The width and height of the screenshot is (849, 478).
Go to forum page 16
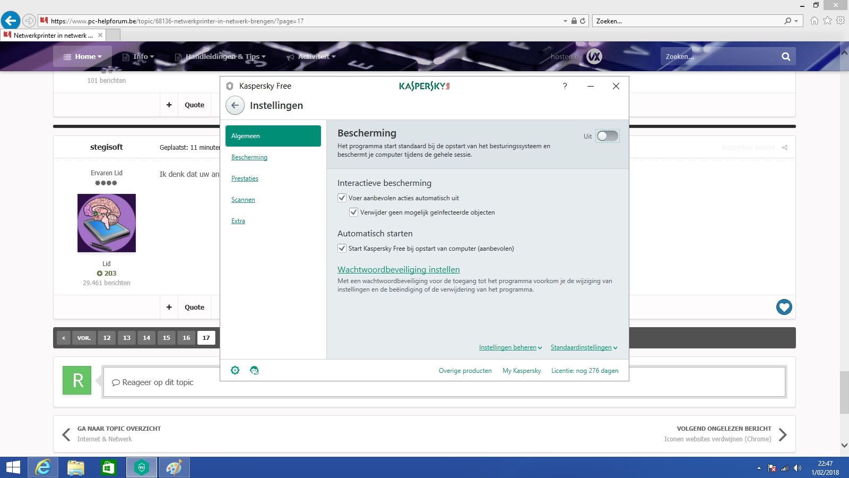pyautogui.click(x=186, y=338)
